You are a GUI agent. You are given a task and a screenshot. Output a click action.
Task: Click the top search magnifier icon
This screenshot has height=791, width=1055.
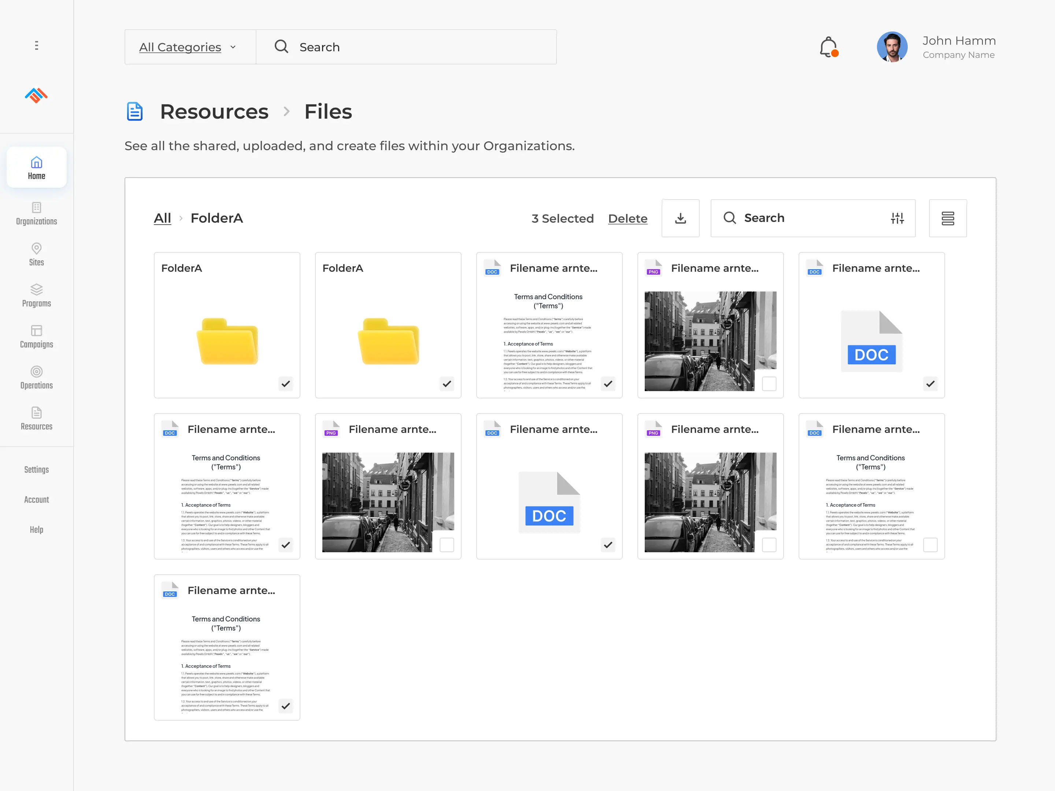coord(281,47)
